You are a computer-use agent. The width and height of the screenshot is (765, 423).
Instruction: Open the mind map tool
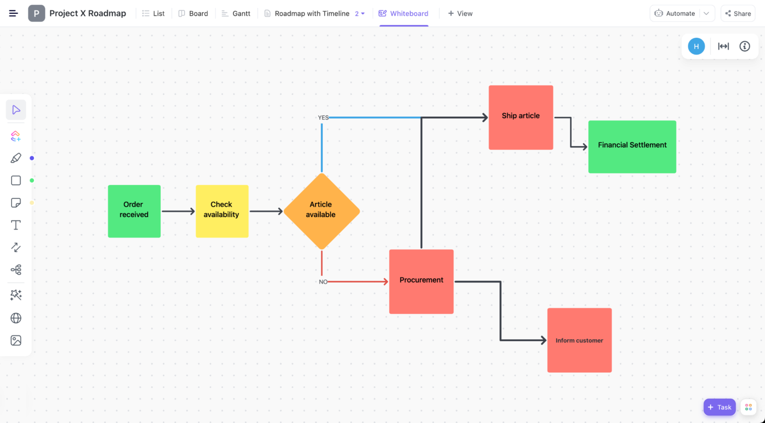(x=16, y=269)
